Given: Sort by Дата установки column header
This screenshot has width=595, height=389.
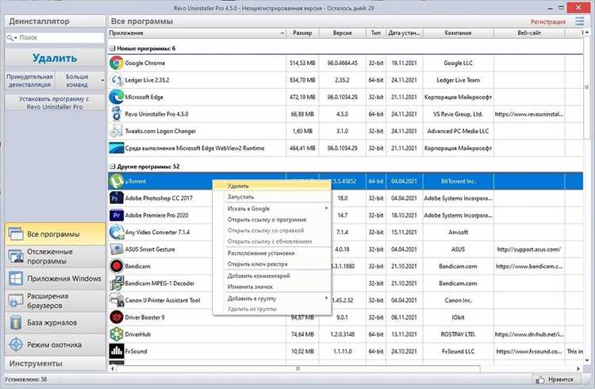Looking at the screenshot, I should (404, 33).
